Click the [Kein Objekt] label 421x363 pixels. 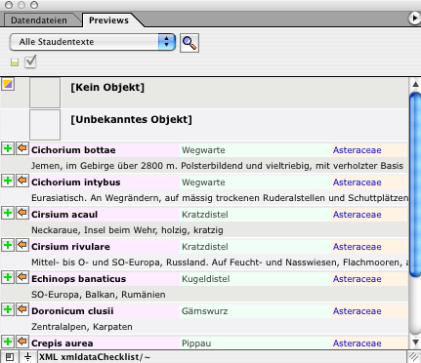coord(107,87)
